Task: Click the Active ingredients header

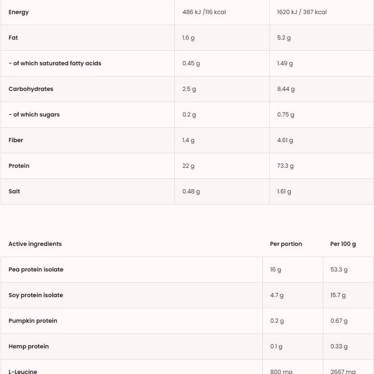Action: 35,244
